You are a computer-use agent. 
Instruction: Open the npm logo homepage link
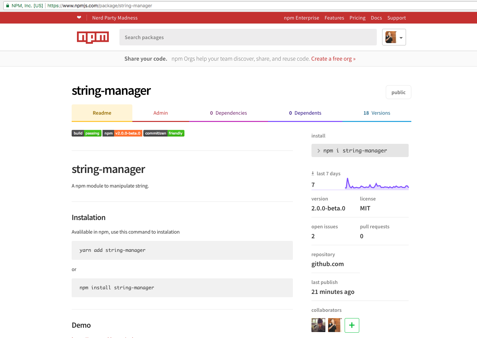click(93, 37)
